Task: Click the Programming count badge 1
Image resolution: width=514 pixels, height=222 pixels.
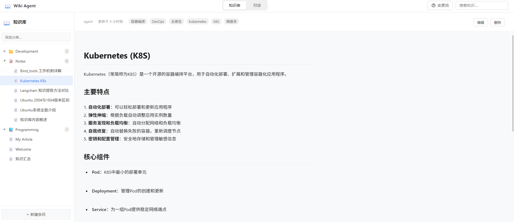Action: tap(67, 130)
